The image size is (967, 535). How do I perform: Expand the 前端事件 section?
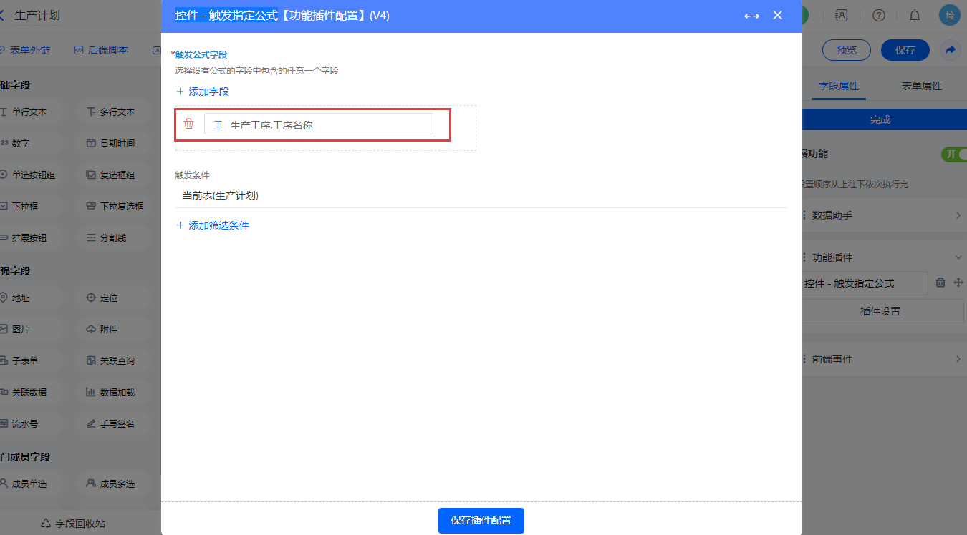pyautogui.click(x=881, y=359)
